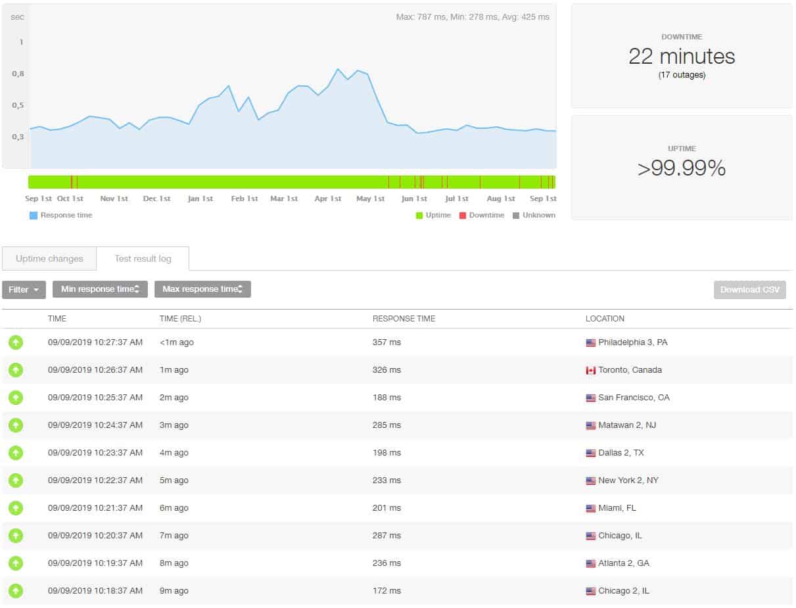Click the 'Sep 1st' label at chart start

tap(39, 199)
